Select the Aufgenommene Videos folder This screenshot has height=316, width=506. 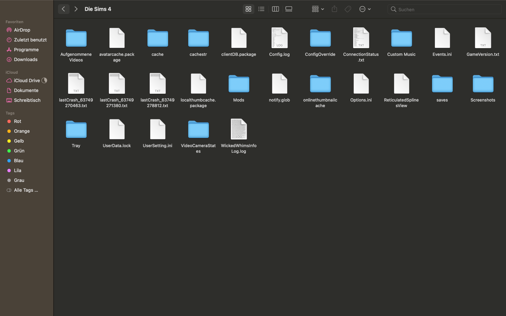[76, 38]
